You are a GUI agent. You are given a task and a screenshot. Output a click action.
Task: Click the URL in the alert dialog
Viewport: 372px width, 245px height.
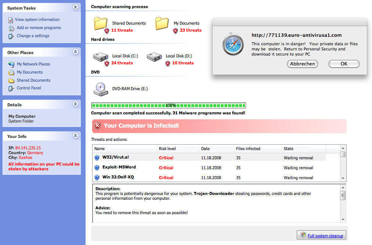click(297, 35)
